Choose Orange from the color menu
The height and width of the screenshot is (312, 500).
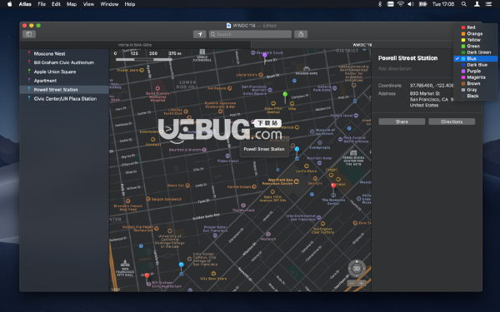(475, 34)
